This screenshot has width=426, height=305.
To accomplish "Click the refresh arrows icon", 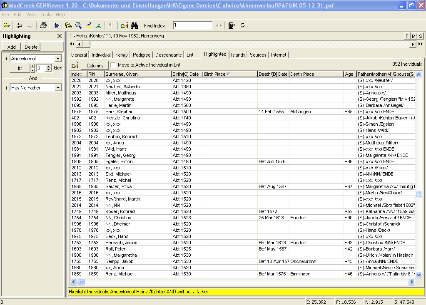I will (242, 25).
